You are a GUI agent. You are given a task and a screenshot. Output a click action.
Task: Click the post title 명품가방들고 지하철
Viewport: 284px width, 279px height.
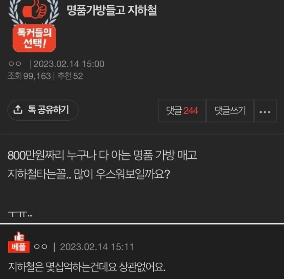point(112,10)
